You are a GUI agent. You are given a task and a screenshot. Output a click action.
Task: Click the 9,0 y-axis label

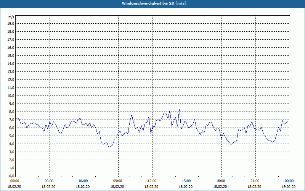point(12,104)
